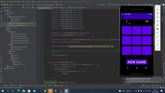Expand the mipmap folder
Image resolution: width=165 pixels, height=93 pixels.
(7, 51)
